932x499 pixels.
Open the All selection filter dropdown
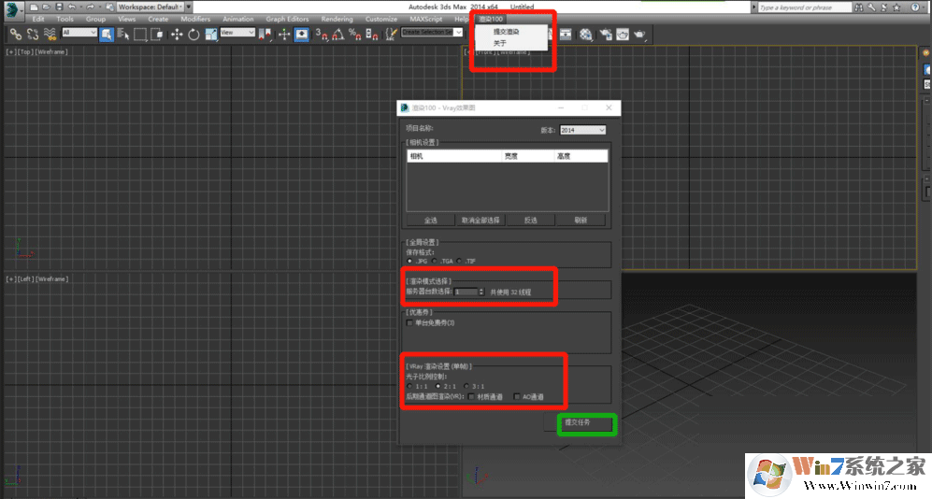pos(79,32)
